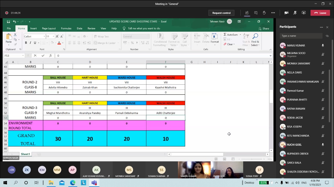Open Microsoft Teams from the taskbar

94,183
